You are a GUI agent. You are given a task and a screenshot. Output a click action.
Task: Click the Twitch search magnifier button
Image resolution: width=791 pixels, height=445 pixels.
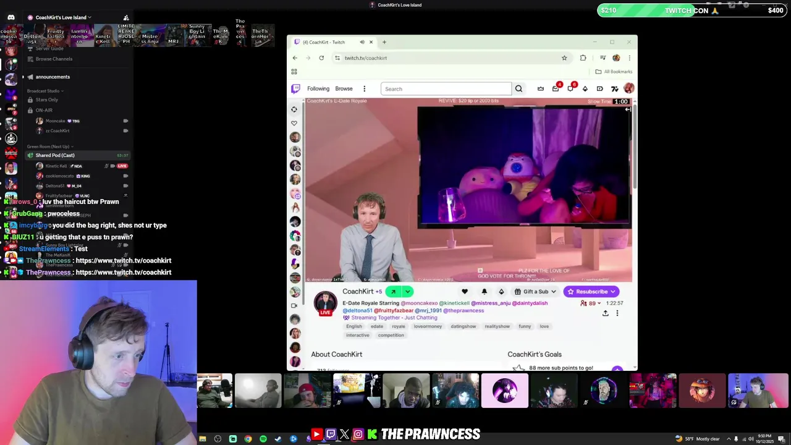pyautogui.click(x=518, y=88)
